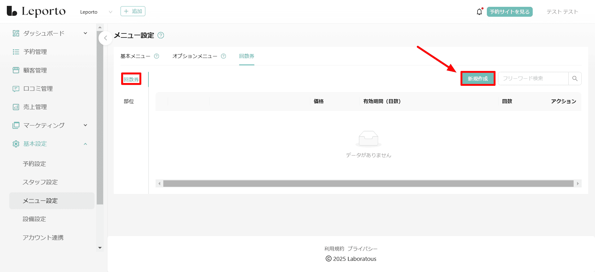This screenshot has height=272, width=595.
Task: Click the horizontal table scrollbar
Action: (368, 184)
